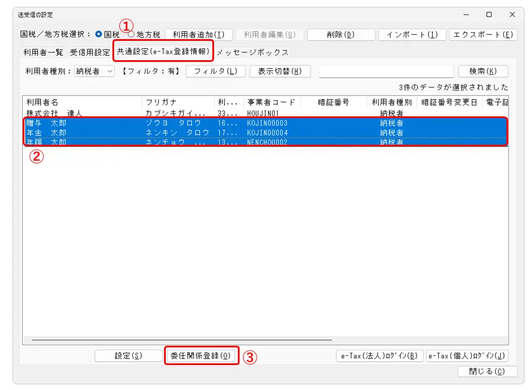This screenshot has height=390, width=532.
Task: Click the 利用者追加(I) button
Action: click(x=199, y=35)
